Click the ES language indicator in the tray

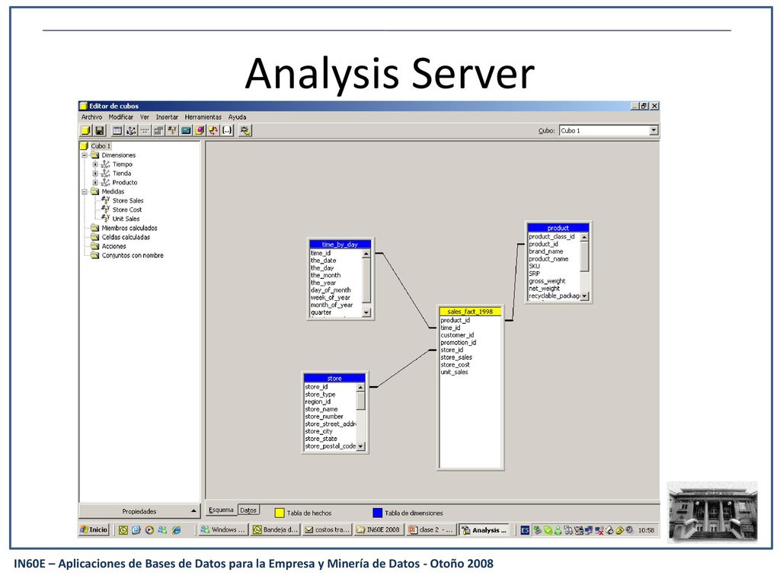point(525,530)
